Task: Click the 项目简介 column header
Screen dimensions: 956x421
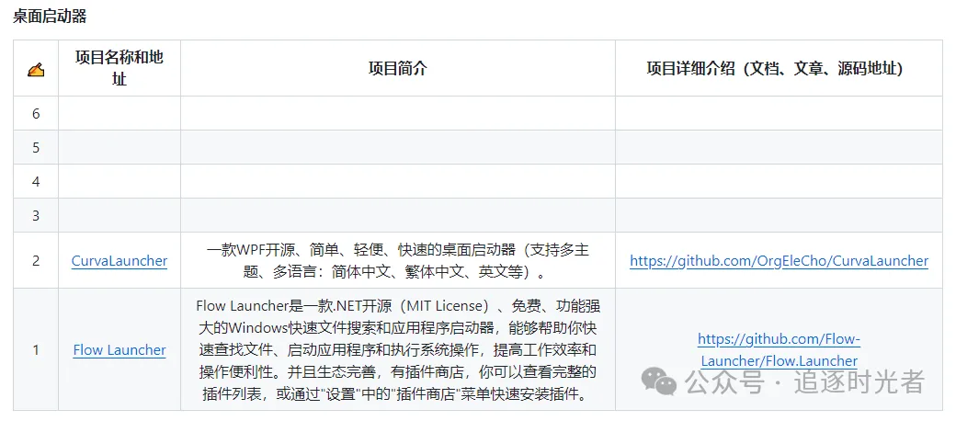Action: [398, 68]
